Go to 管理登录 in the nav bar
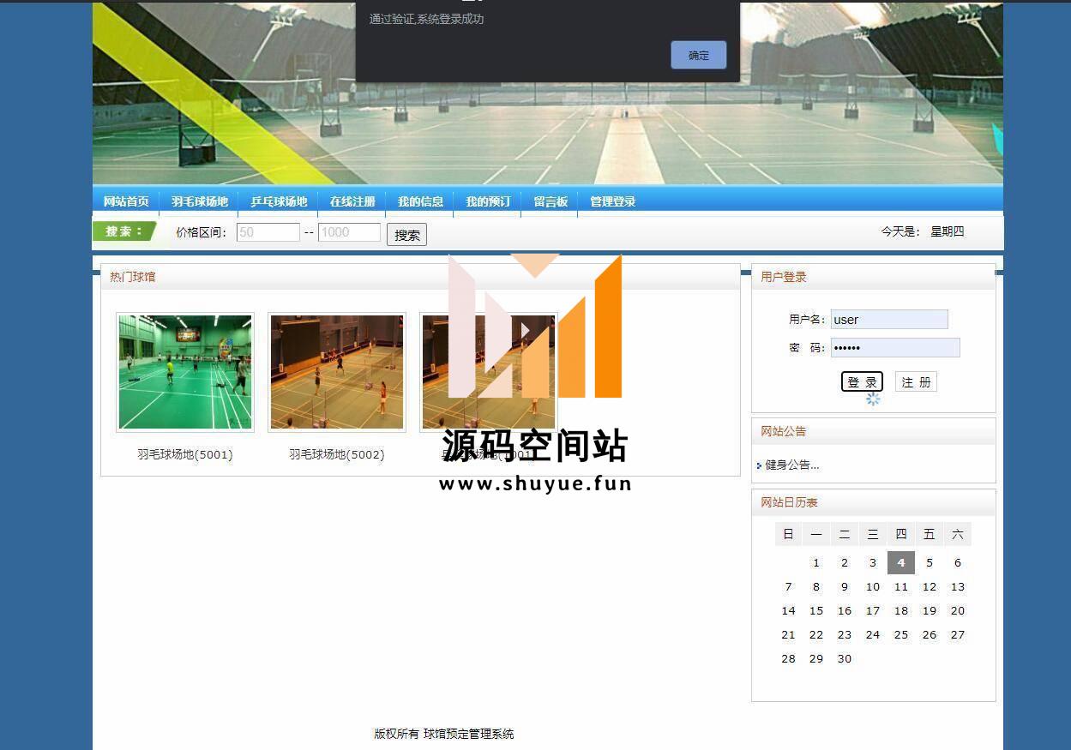Viewport: 1071px width, 750px height. [613, 201]
